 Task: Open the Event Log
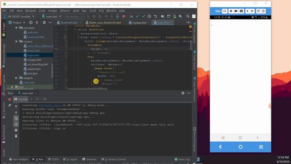pyautogui.click(x=182, y=159)
